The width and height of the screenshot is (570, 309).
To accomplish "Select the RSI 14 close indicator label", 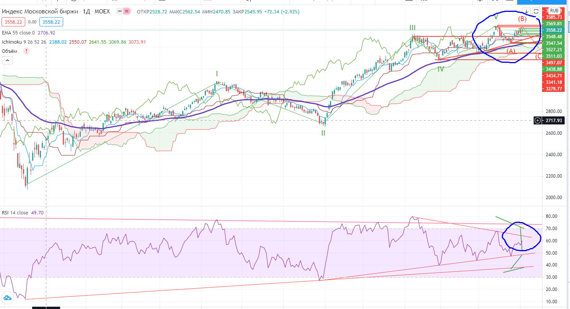I will pos(15,213).
